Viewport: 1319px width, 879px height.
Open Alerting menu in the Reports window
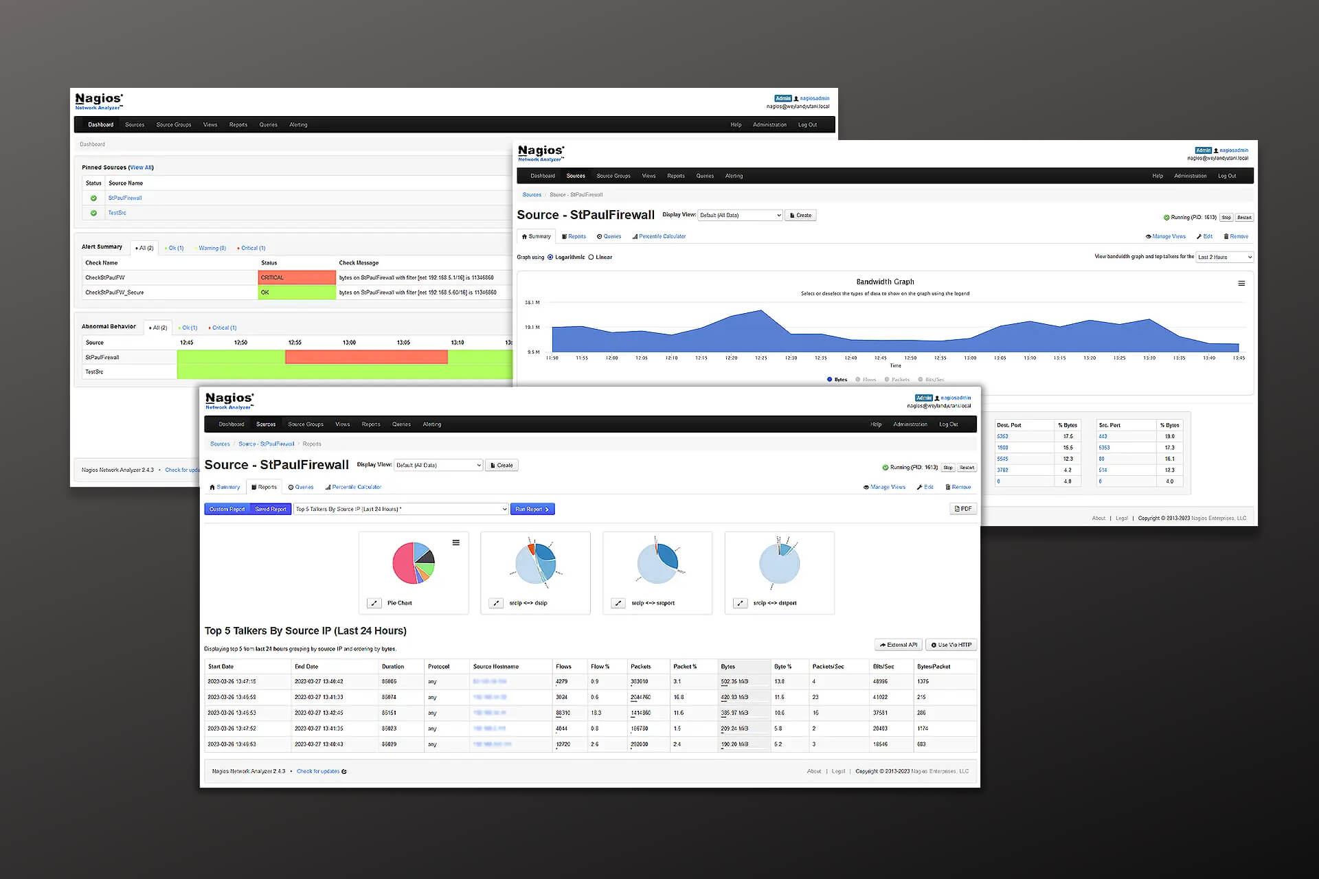tap(432, 424)
